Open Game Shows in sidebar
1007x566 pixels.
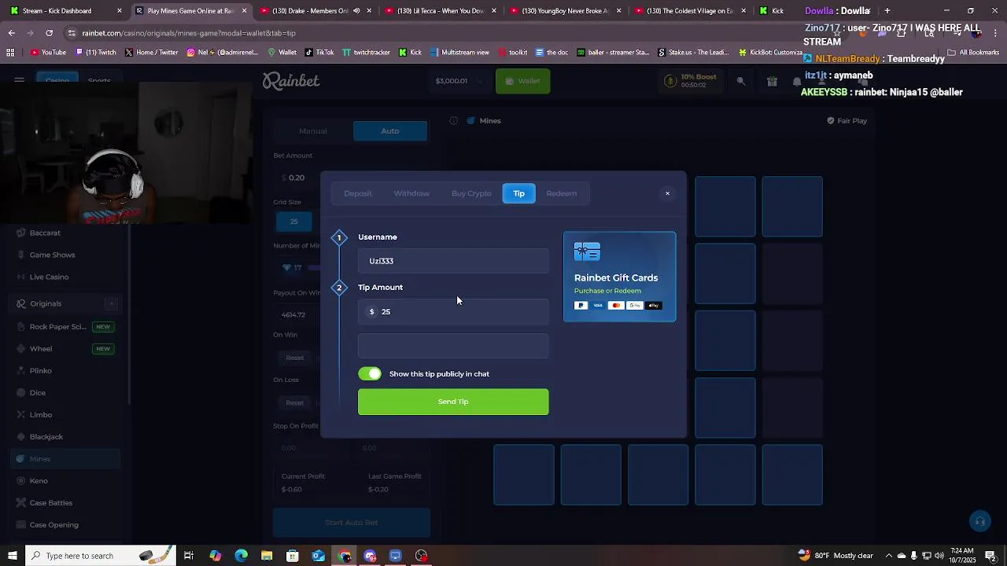pyautogui.click(x=53, y=255)
